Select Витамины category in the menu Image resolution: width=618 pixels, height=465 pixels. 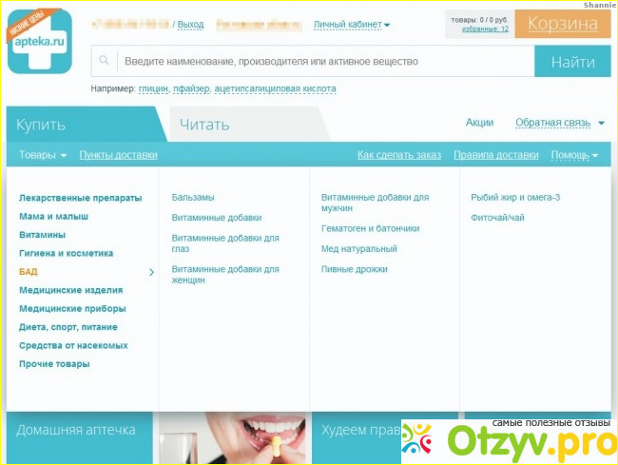[x=42, y=235]
